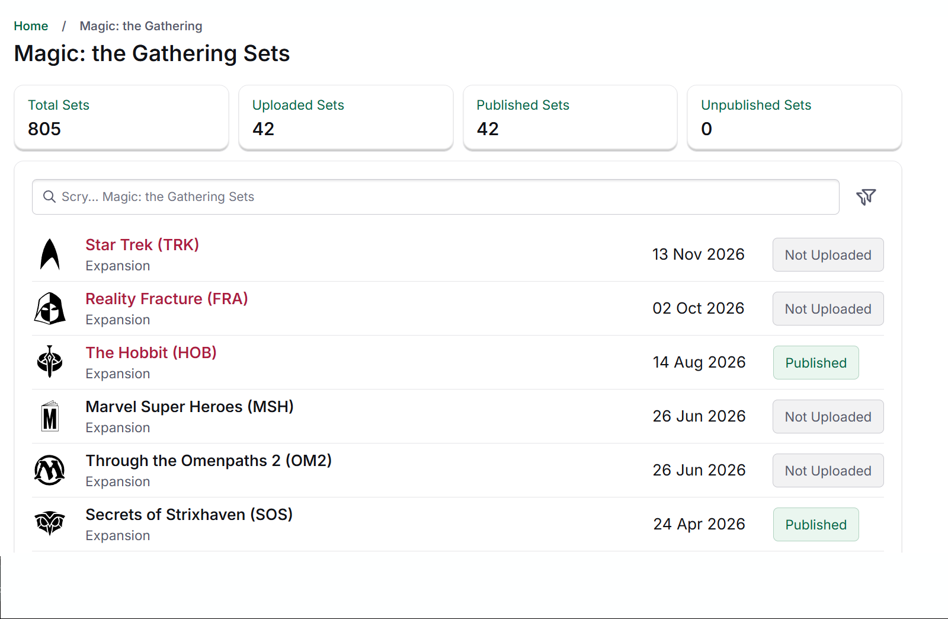The image size is (948, 619).
Task: Click the Reality Fracture set symbol icon
Action: point(50,308)
